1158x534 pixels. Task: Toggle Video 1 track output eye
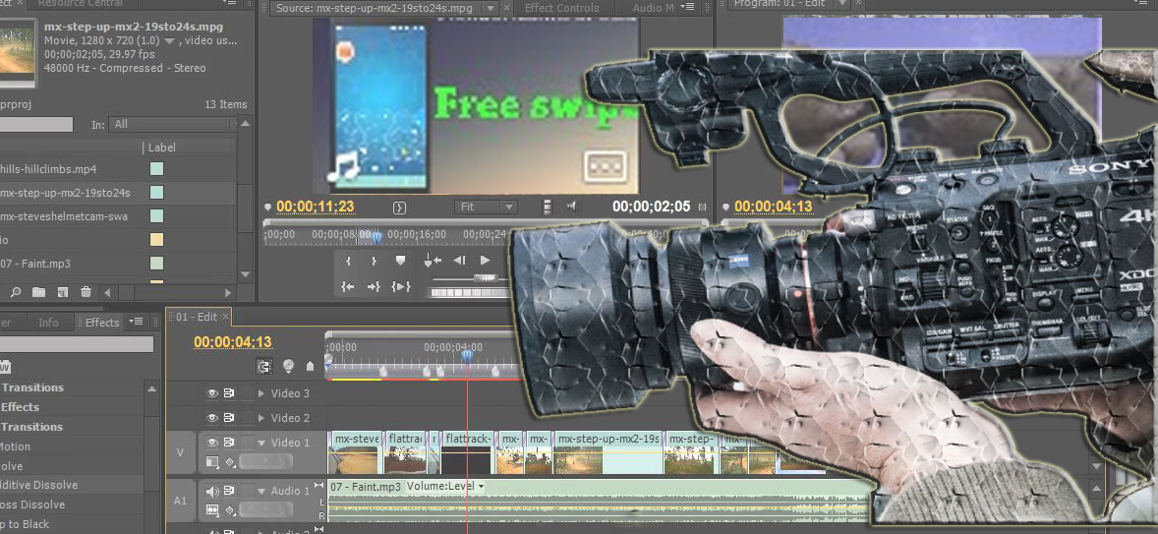click(212, 443)
